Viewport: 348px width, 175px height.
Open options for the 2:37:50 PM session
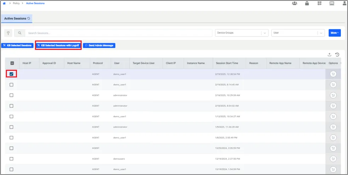[x=333, y=159]
